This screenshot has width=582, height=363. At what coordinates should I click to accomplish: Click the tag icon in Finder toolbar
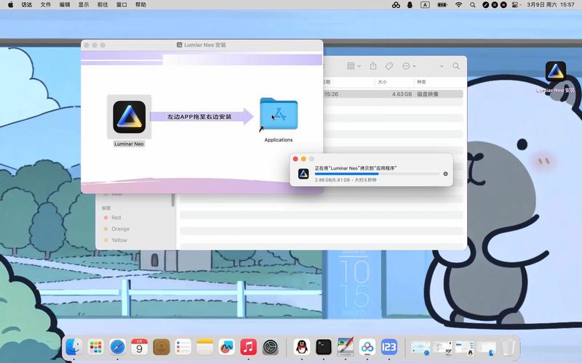(389, 66)
